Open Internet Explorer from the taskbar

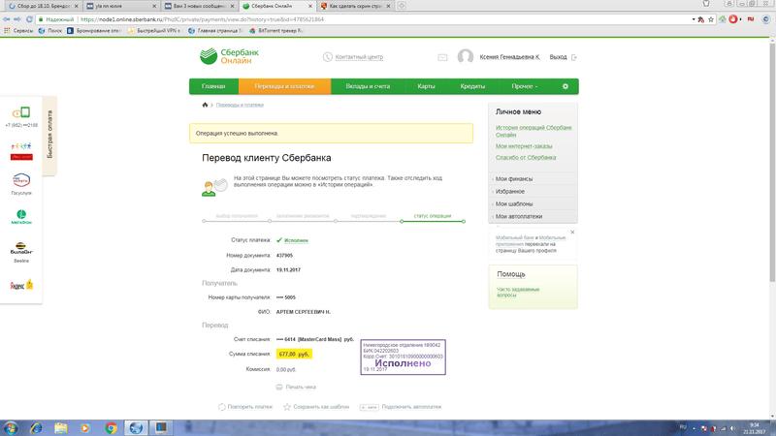[36, 428]
